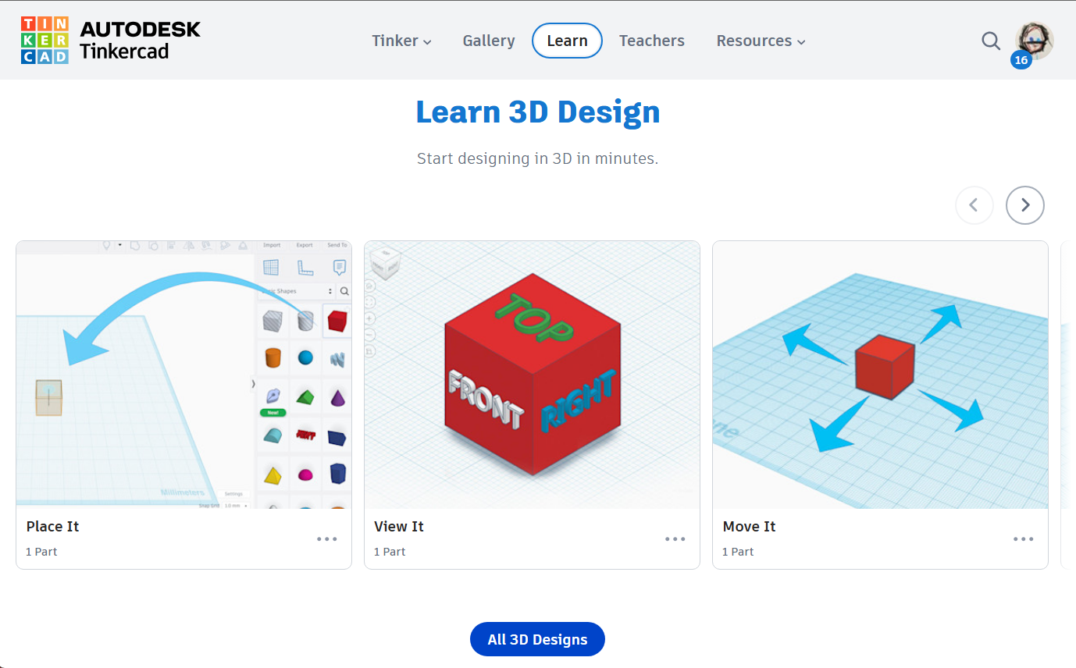The image size is (1076, 668).
Task: Click "1 Part" under Move It
Action: tap(738, 552)
